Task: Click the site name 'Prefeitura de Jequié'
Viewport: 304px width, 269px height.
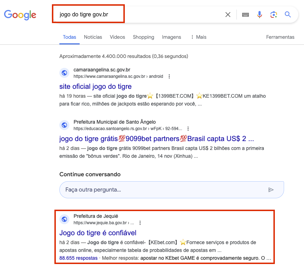Action: [96, 216]
